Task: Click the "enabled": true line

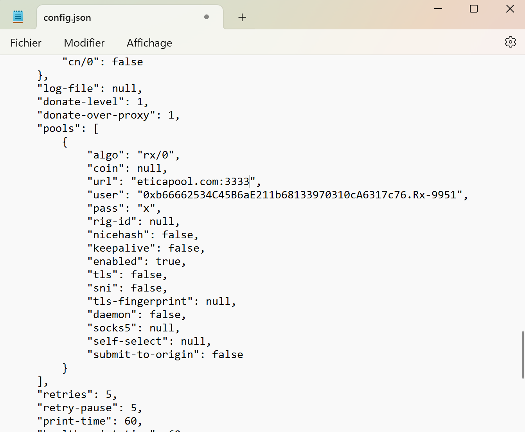Action: click(x=137, y=262)
